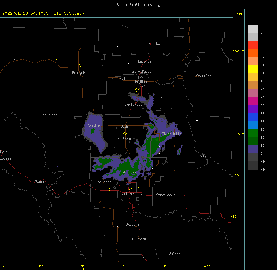
Task: Pick the bright yellow 51-54 dBZ swatch
Action: [x=253, y=69]
